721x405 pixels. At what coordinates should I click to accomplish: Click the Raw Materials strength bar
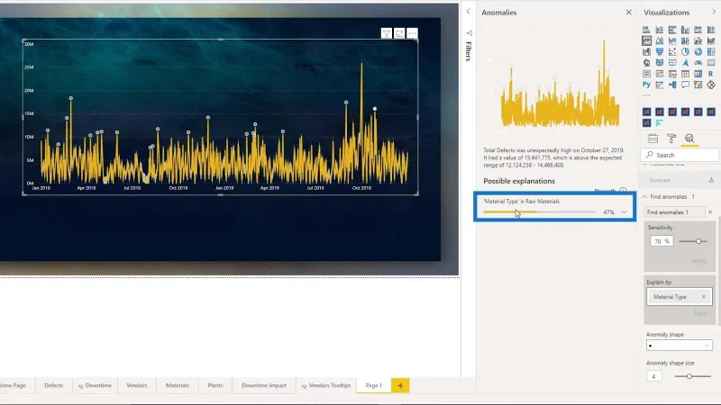[x=539, y=212]
